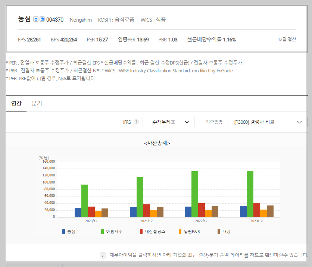The width and height of the screenshot is (312, 267).
Task: Click the phone icon next to 농심
Action: [x=42, y=19]
